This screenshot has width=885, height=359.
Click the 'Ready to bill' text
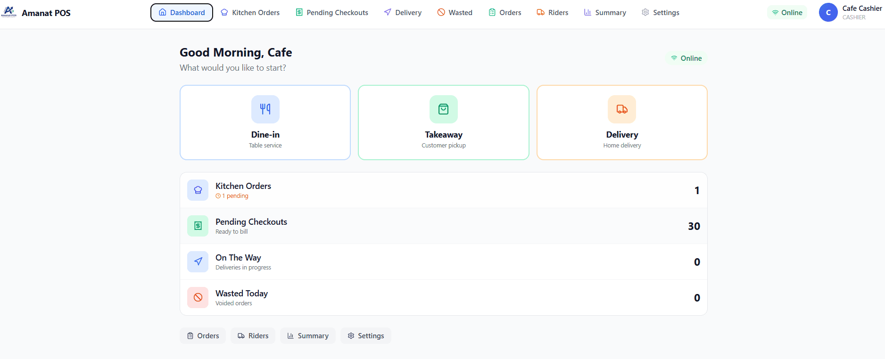pyautogui.click(x=232, y=232)
